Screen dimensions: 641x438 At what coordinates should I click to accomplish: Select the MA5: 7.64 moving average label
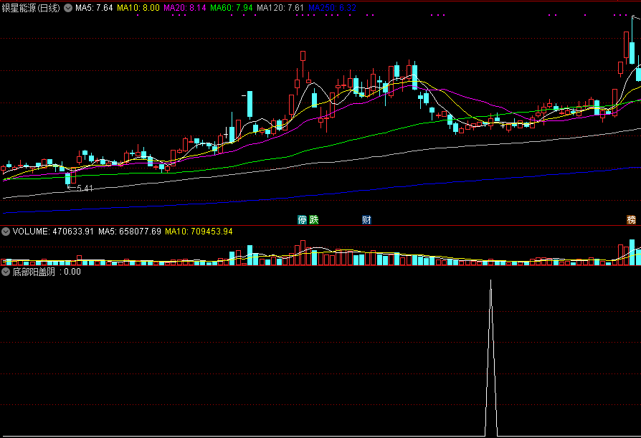[x=94, y=8]
